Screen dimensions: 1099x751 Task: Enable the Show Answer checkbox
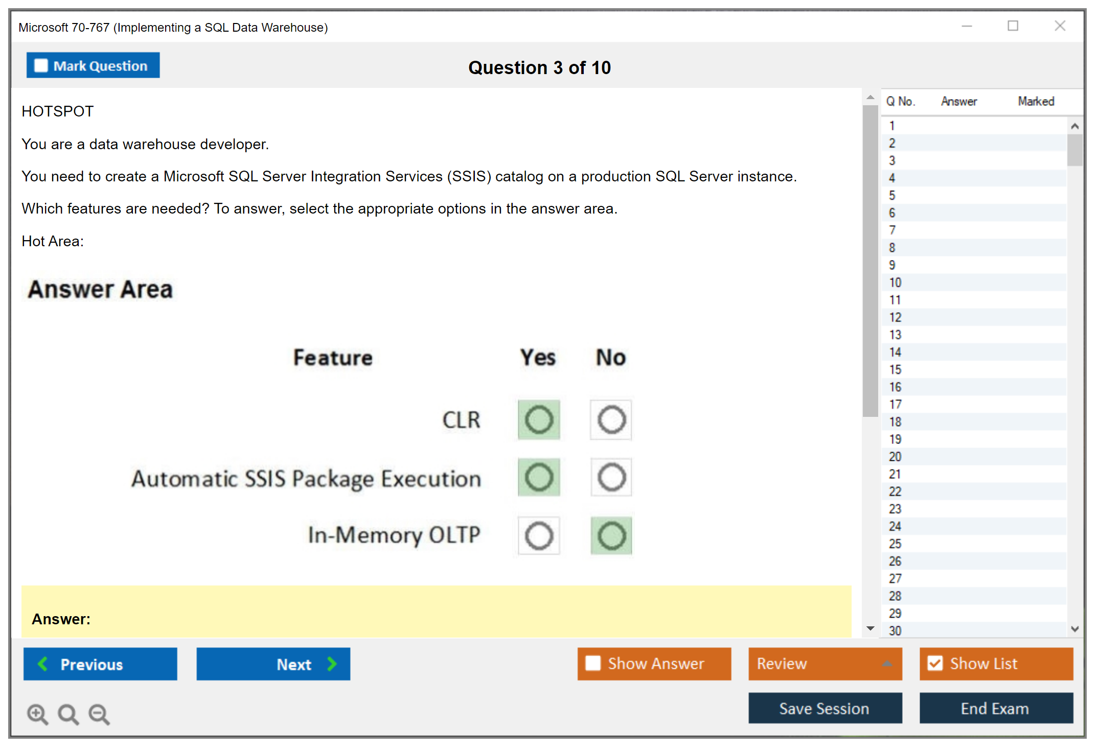pos(593,663)
